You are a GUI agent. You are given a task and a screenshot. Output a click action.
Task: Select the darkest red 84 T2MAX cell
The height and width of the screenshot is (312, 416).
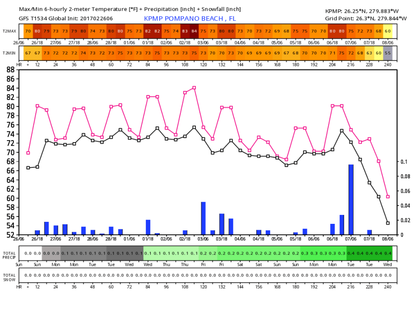(194, 31)
